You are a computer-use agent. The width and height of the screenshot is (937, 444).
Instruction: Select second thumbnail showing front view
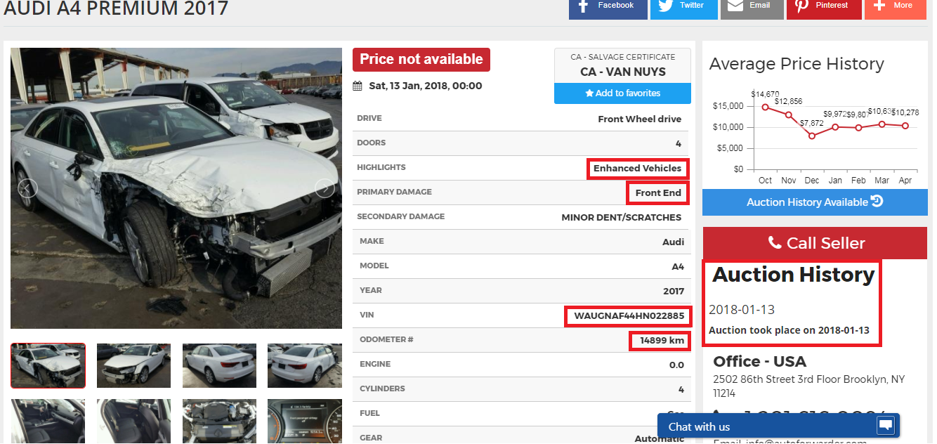point(133,365)
